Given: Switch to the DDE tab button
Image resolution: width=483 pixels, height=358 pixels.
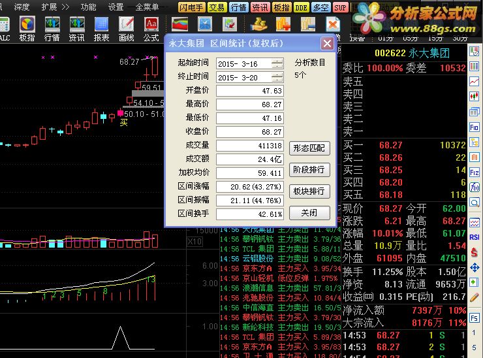Looking at the screenshot, I should 301,7.
